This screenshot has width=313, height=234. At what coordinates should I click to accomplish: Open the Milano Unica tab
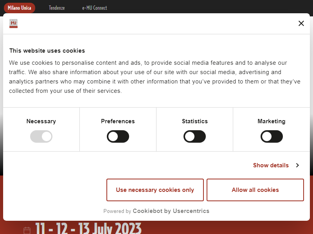click(20, 8)
